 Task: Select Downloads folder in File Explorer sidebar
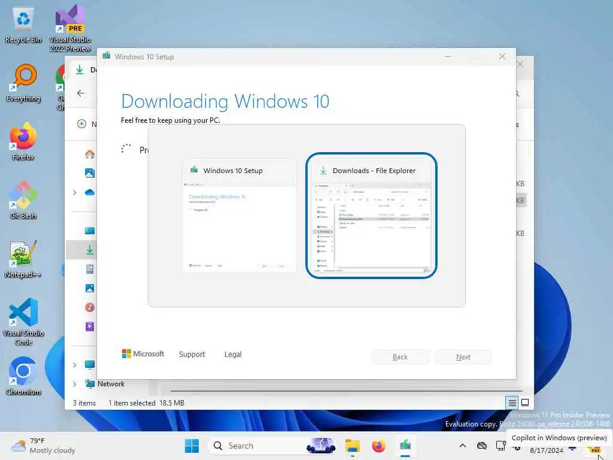pyautogui.click(x=90, y=250)
